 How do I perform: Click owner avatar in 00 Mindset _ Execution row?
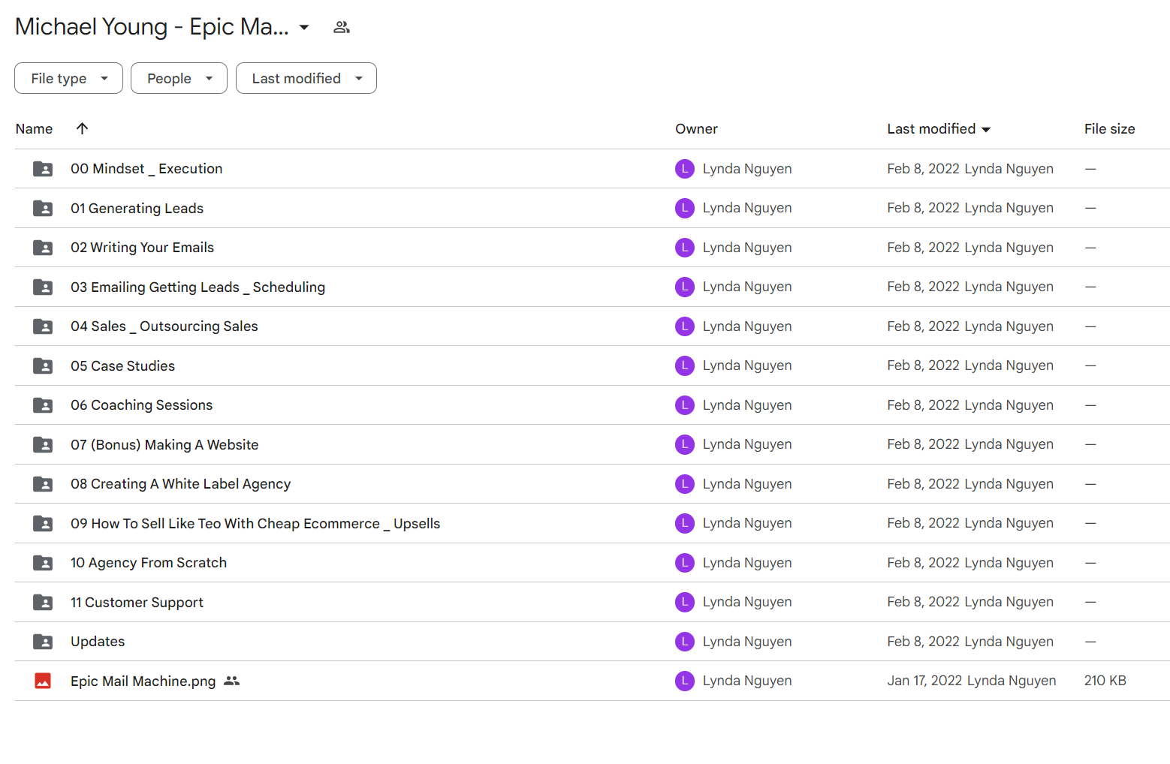click(x=685, y=169)
